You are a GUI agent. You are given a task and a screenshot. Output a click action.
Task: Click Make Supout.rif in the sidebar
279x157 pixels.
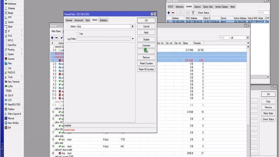[x=14, y=114]
